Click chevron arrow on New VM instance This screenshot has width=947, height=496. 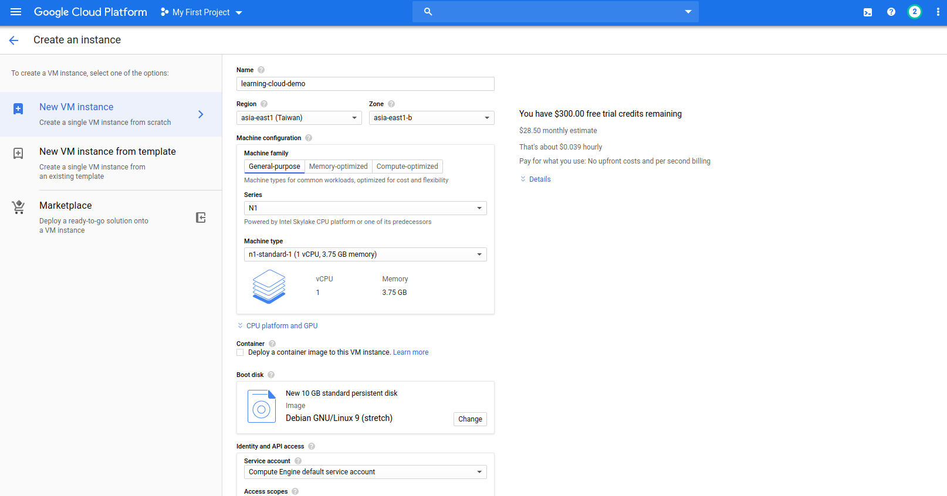[x=201, y=114]
